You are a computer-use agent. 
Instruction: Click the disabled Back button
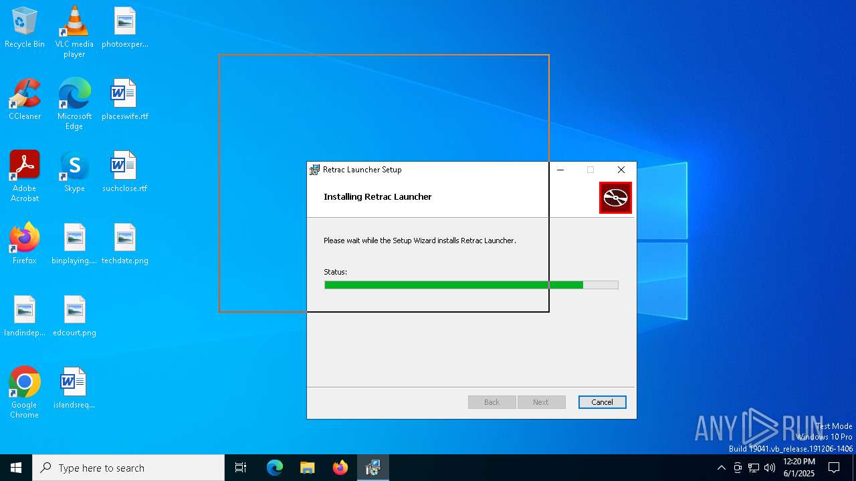click(492, 402)
